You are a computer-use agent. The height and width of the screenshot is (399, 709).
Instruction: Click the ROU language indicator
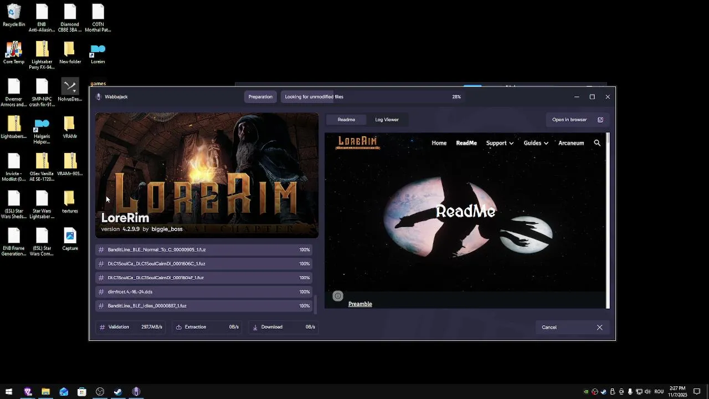659,392
